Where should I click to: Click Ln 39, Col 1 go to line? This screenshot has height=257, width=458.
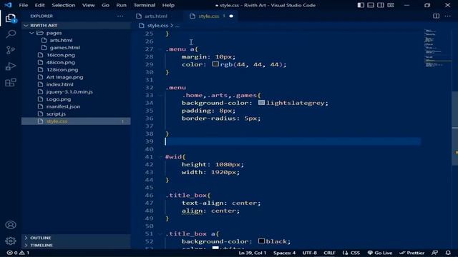[x=253, y=253]
